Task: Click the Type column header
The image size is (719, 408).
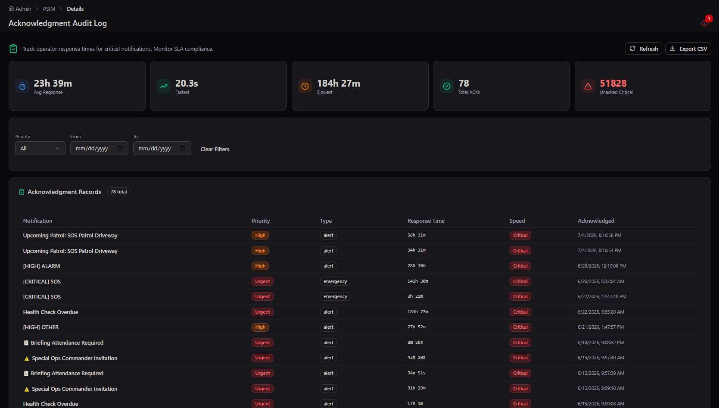Action: click(326, 221)
